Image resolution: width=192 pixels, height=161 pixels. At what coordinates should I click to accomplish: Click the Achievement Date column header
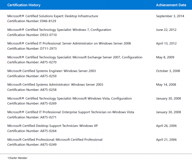[x=171, y=5]
